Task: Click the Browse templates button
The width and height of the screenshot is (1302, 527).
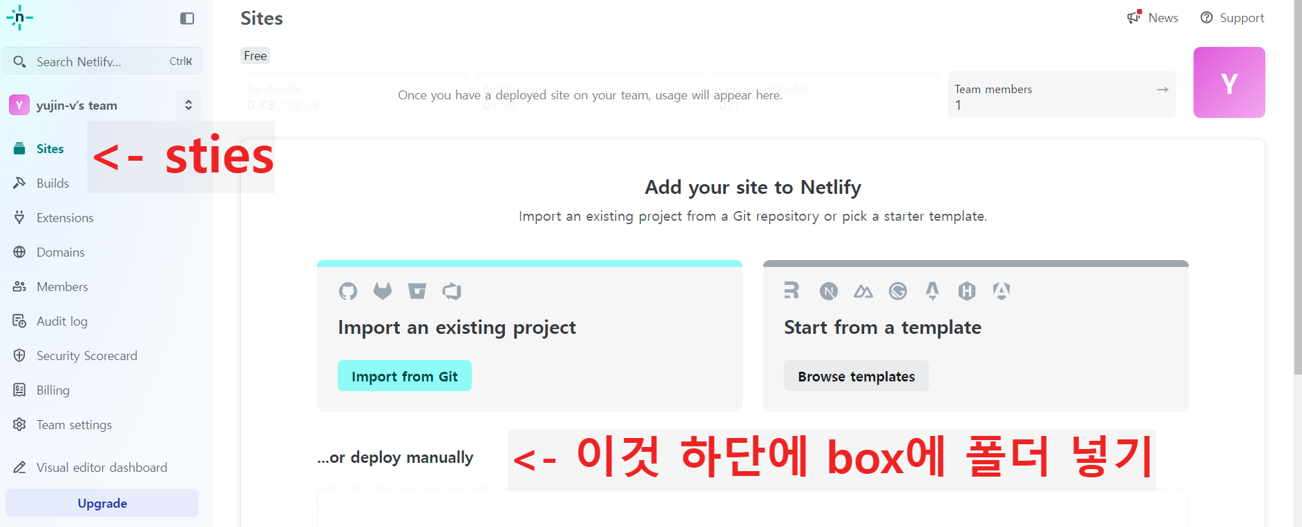Action: click(856, 376)
